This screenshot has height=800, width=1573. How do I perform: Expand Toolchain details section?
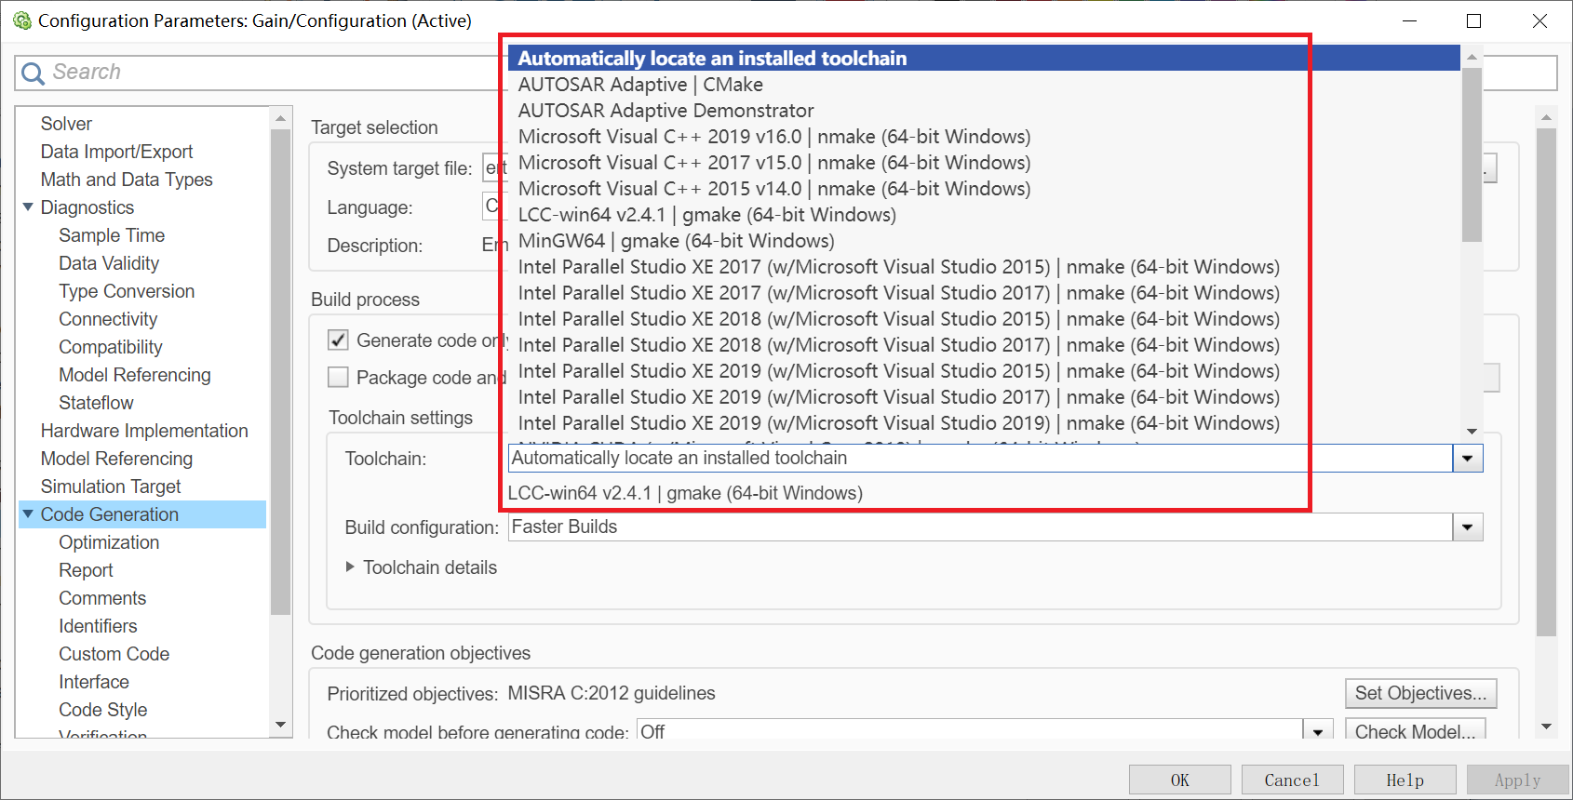350,567
